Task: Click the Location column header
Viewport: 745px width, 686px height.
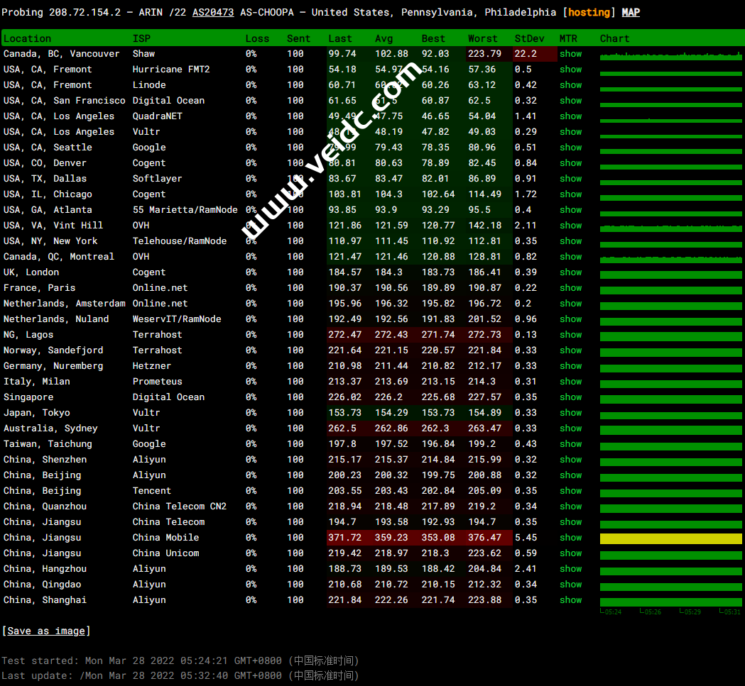Action: tap(28, 38)
